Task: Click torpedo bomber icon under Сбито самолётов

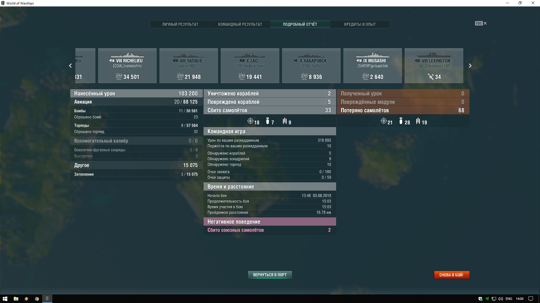Action: click(285, 121)
